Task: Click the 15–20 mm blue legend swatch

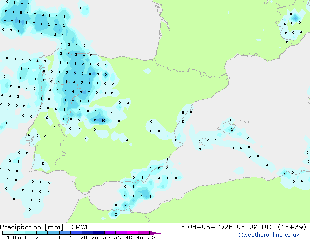Action: pyautogui.click(x=76, y=233)
